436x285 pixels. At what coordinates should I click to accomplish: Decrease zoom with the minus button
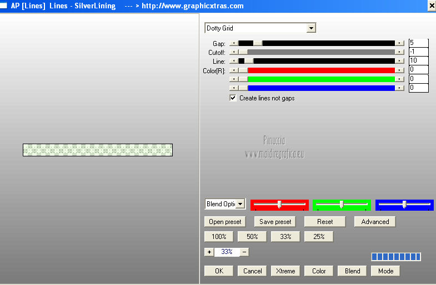[244, 252]
